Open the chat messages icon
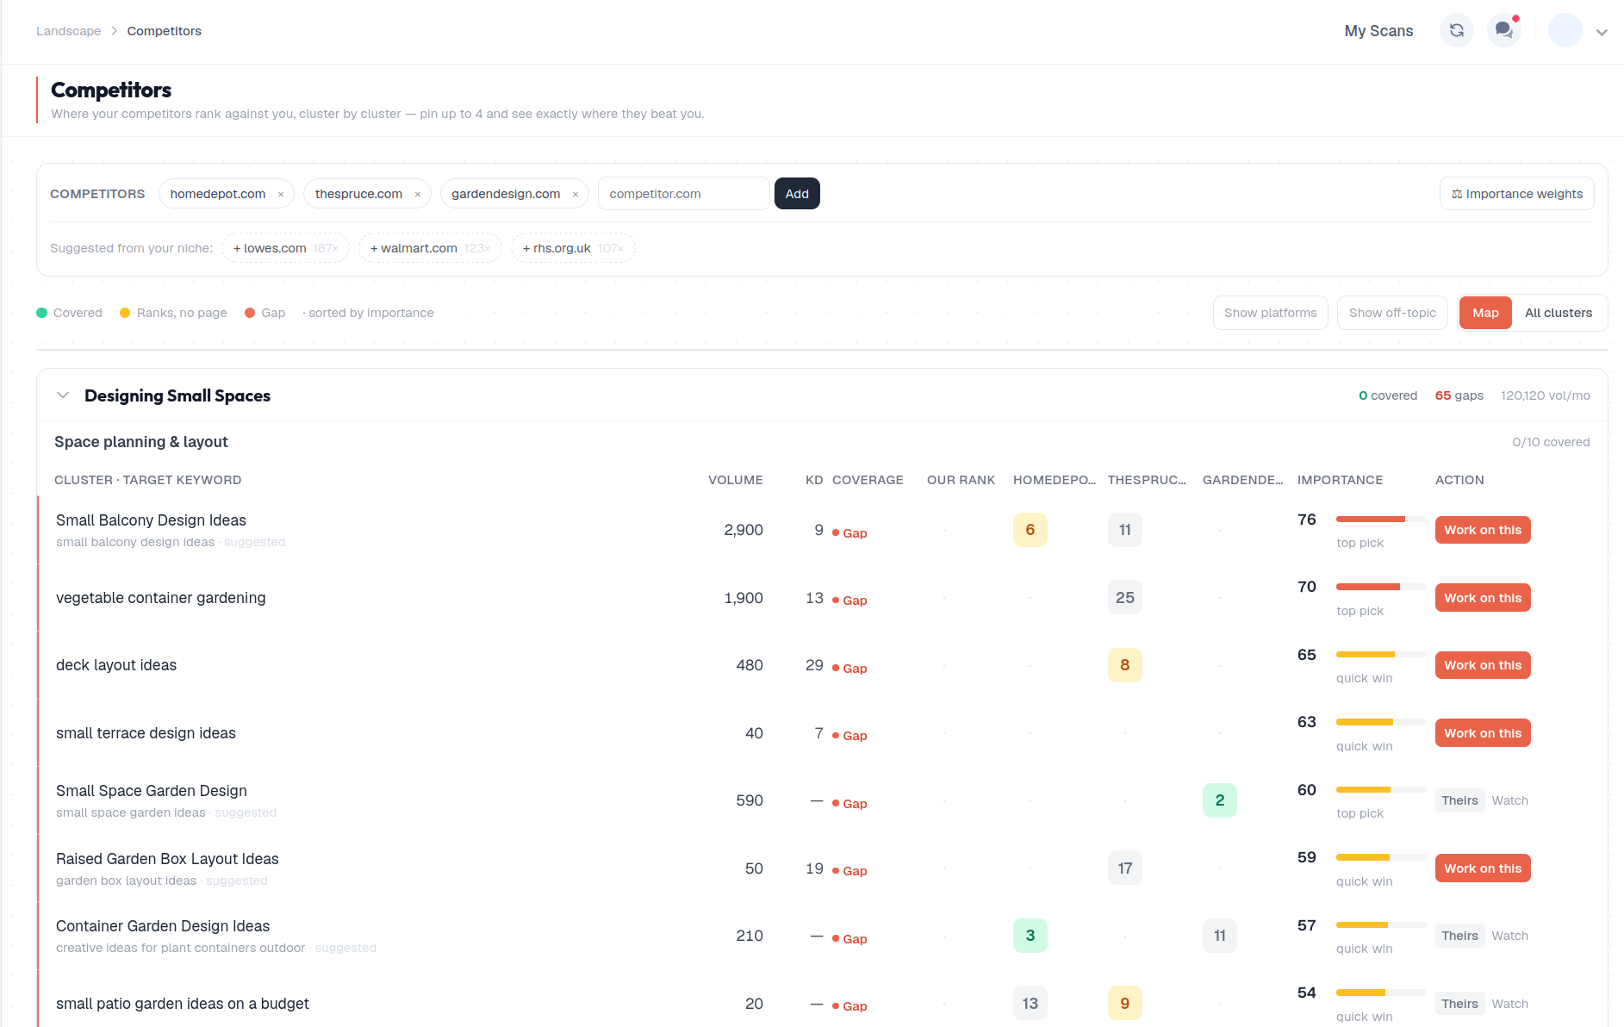The height and width of the screenshot is (1027, 1624). coord(1503,30)
